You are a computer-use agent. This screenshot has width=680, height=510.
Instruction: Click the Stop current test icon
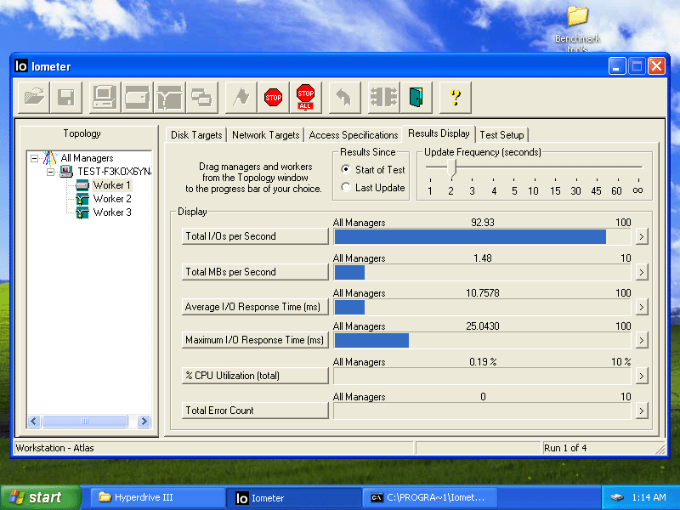click(273, 97)
